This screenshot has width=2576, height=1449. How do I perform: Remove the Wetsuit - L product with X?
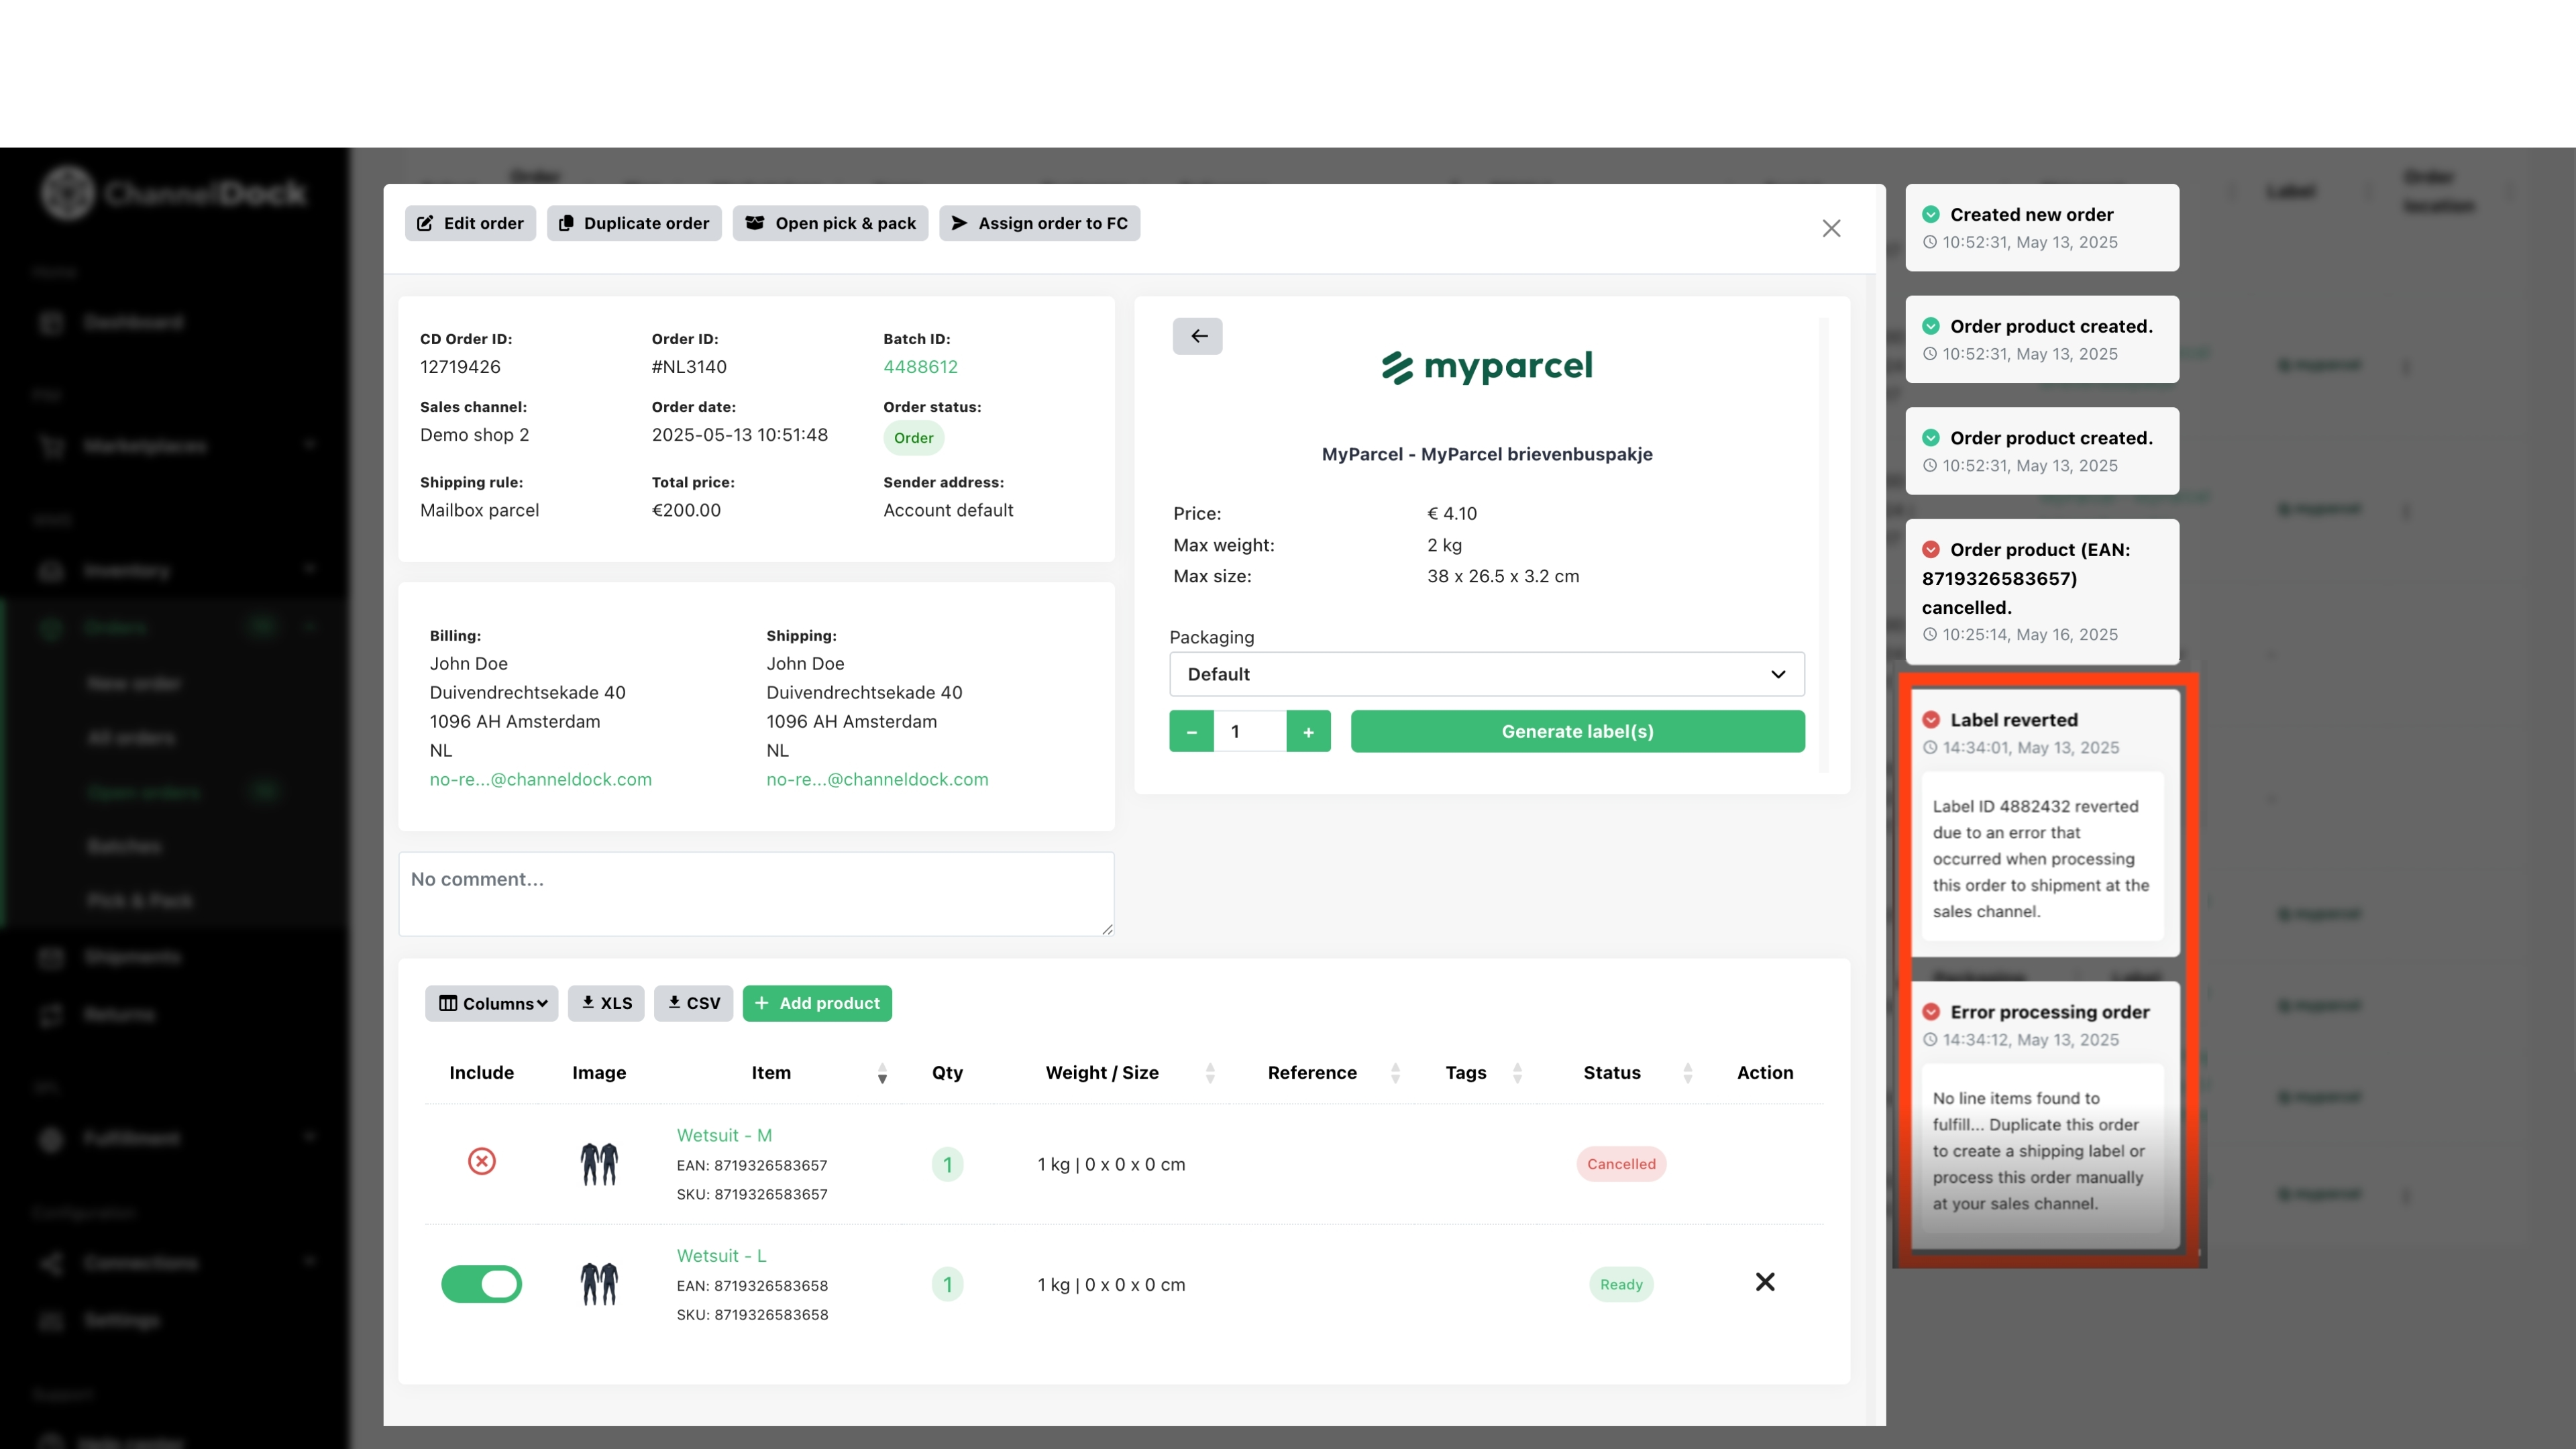tap(1765, 1282)
